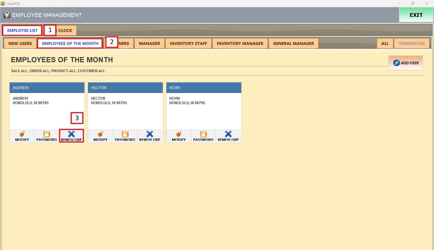Open the New Users tab
This screenshot has height=250, width=434.
[20, 43]
